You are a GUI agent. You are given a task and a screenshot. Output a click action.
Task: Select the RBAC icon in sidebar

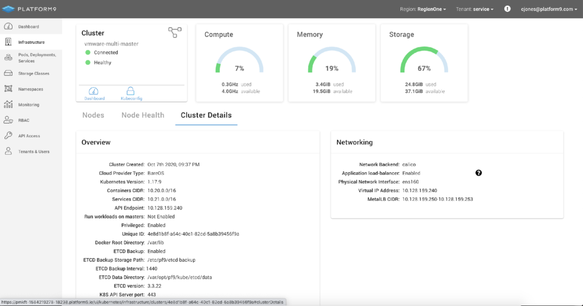pyautogui.click(x=8, y=120)
